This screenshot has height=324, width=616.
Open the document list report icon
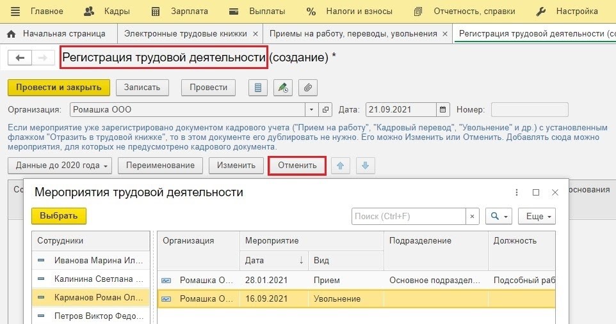(x=258, y=88)
